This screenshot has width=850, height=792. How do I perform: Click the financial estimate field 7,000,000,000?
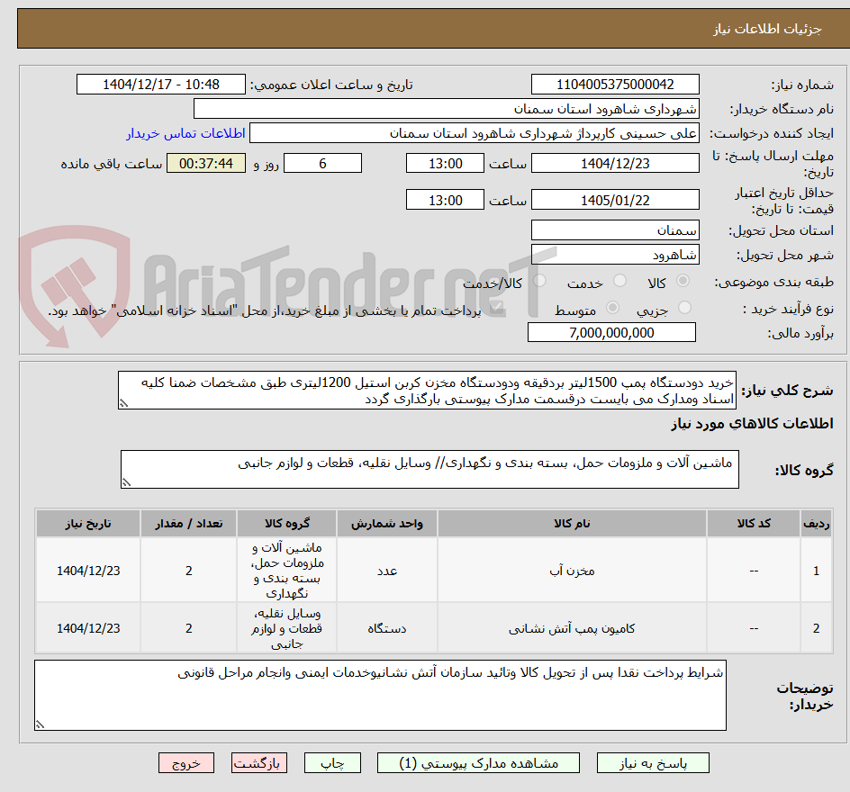pyautogui.click(x=611, y=333)
